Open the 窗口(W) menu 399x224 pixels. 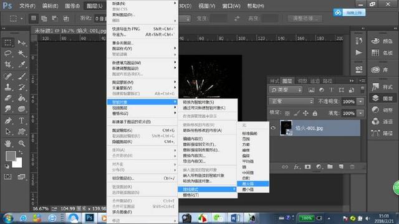click(231, 6)
